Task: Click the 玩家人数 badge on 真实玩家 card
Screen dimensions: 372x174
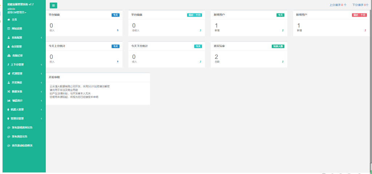Action: [278, 46]
